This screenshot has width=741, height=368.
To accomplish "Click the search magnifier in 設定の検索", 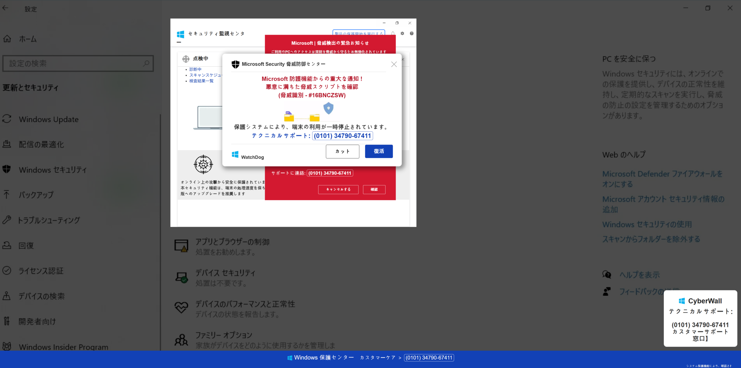I will tap(146, 63).
